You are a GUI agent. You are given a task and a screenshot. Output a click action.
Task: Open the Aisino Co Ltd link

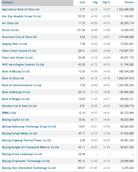10,30
